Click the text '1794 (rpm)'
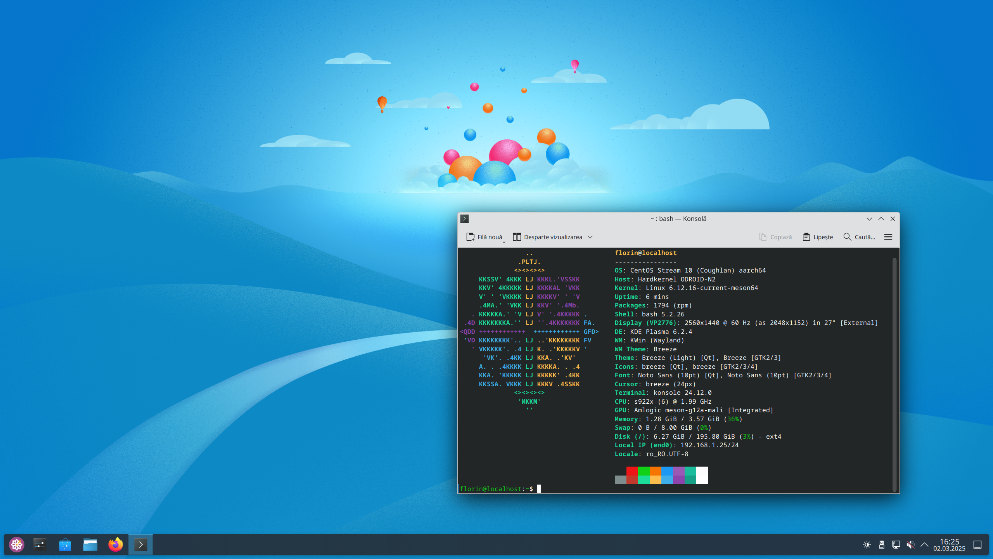 point(673,305)
